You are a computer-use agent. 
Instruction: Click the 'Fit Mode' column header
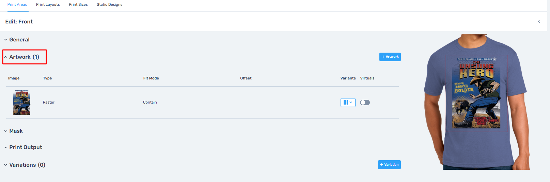tap(151, 78)
